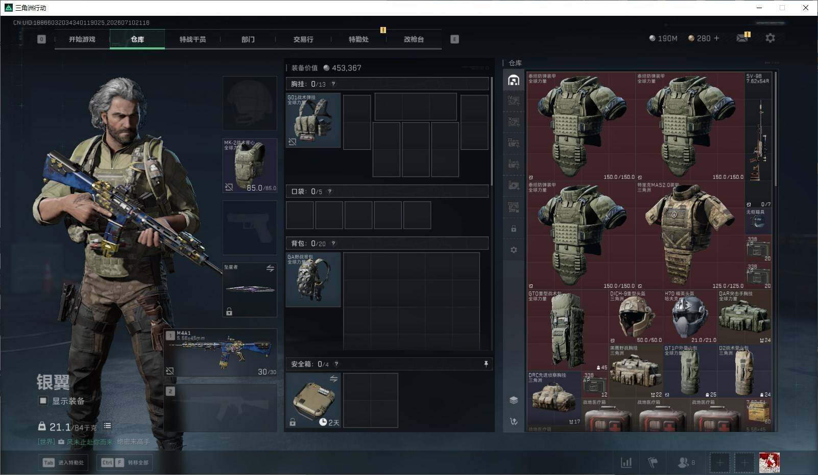Open the weight details list icon
The width and height of the screenshot is (818, 475).
pos(107,426)
